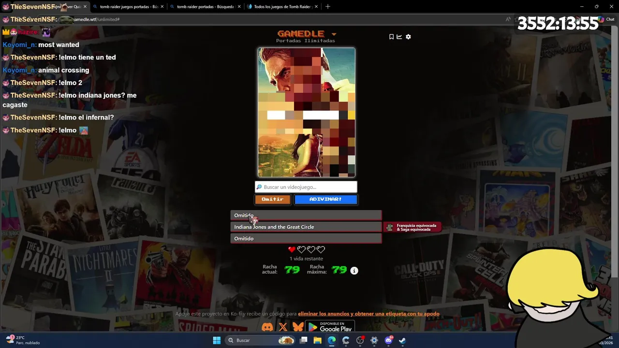Open the Discord taskbar icon
The image size is (619, 348).
(388, 340)
